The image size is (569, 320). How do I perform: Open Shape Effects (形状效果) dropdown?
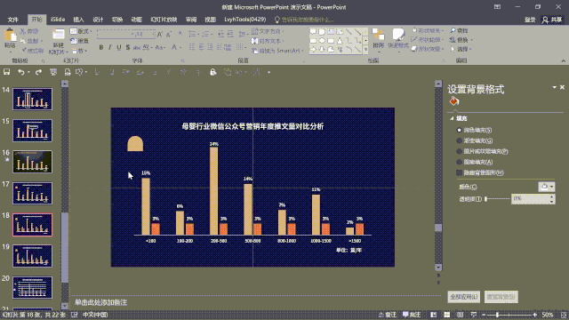(428, 49)
